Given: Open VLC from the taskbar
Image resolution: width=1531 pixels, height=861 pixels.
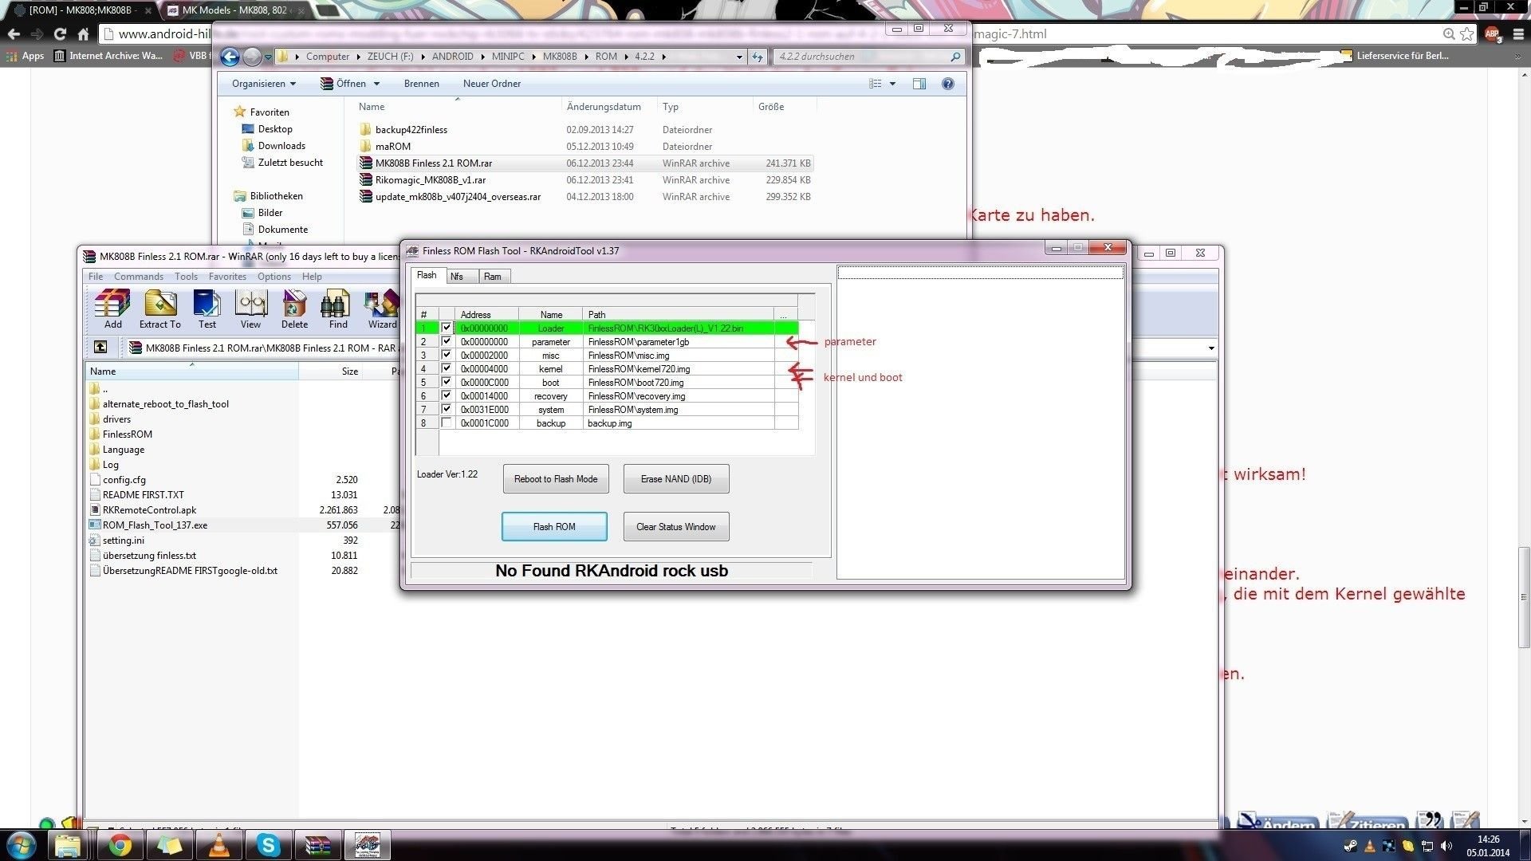Looking at the screenshot, I should 218,845.
